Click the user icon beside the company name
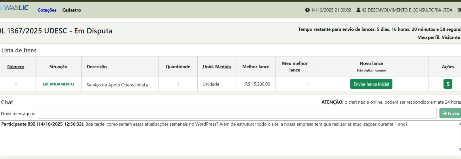The image size is (461, 159). click(x=358, y=10)
